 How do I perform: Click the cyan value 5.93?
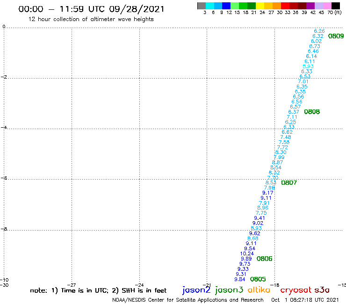[x=308, y=66]
